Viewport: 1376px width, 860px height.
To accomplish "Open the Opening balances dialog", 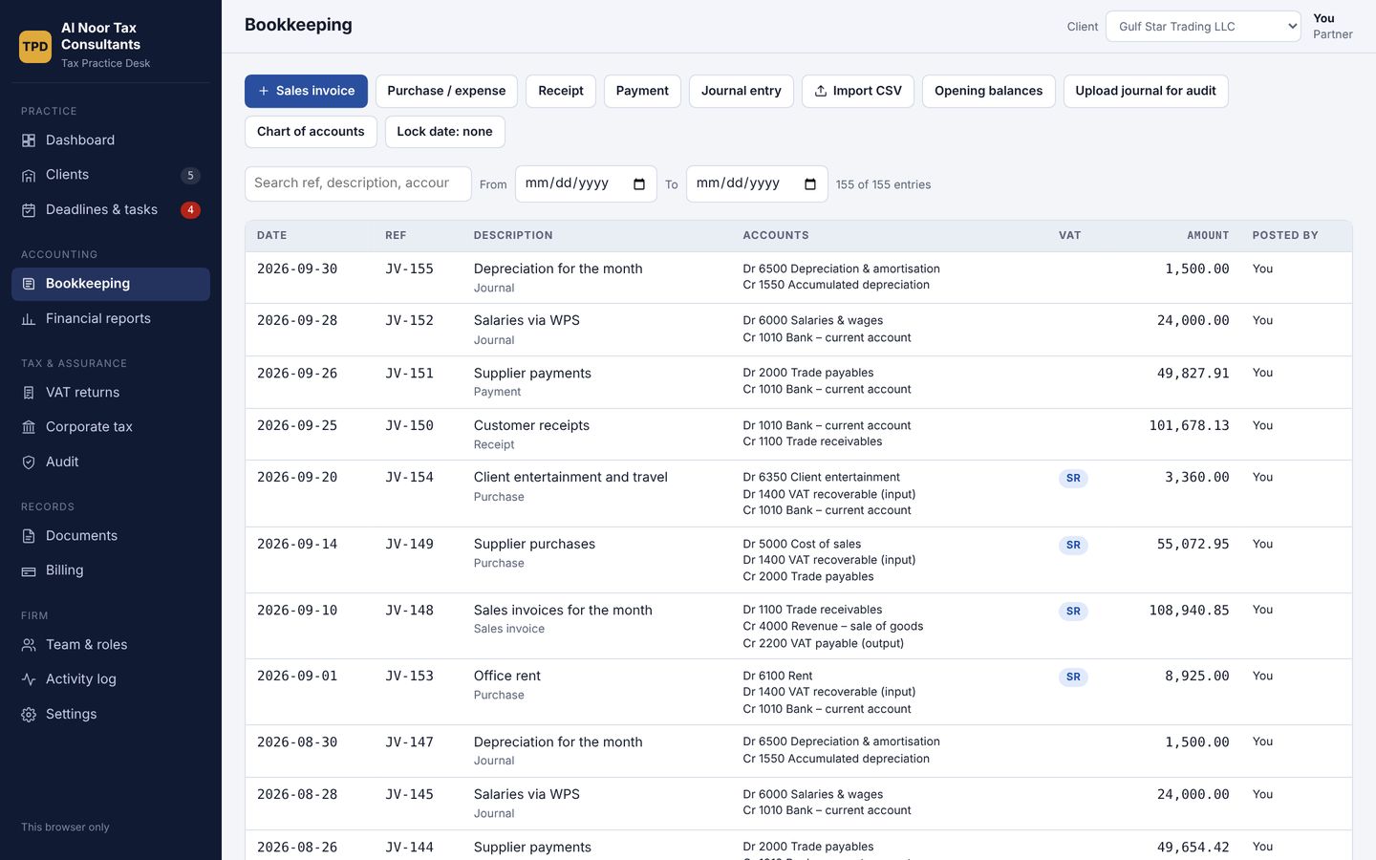I will pyautogui.click(x=989, y=91).
